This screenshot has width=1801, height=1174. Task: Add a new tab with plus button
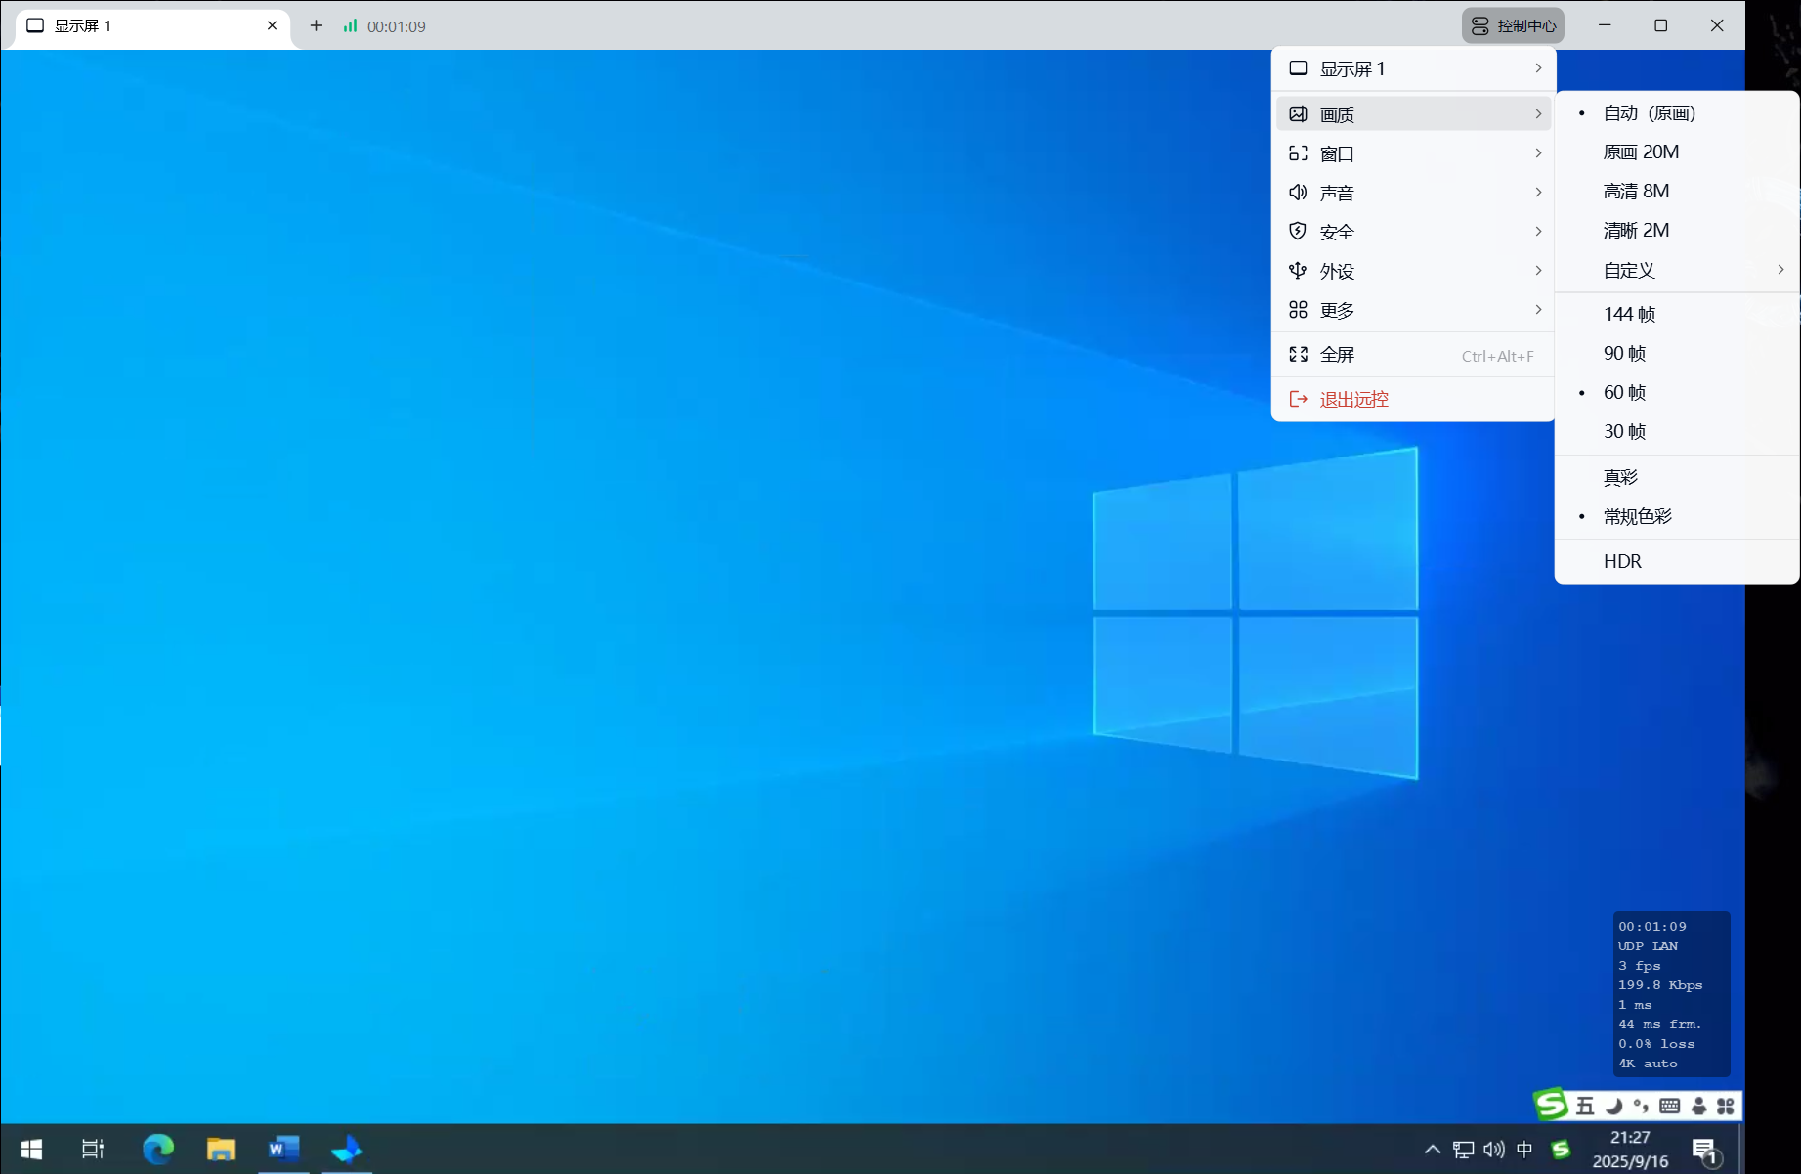click(x=316, y=25)
